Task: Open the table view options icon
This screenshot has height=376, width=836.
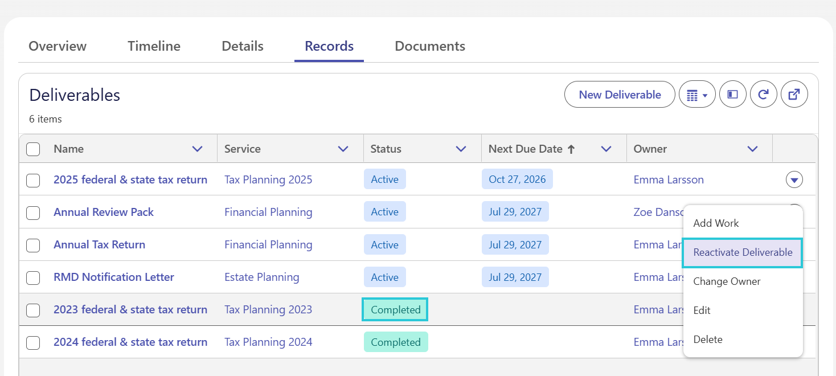Action: [x=697, y=95]
